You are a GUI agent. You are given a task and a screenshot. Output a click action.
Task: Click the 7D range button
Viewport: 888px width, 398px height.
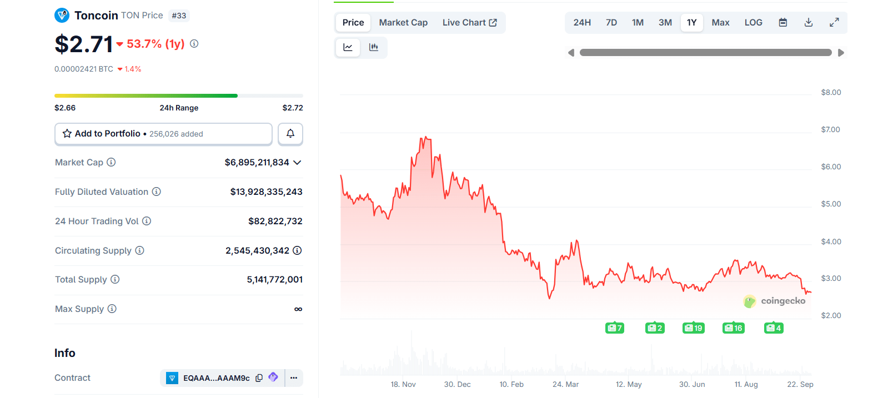click(x=611, y=23)
